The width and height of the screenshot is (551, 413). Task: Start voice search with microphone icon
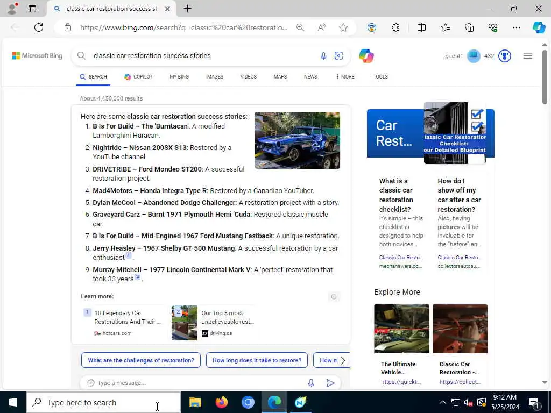[323, 55]
